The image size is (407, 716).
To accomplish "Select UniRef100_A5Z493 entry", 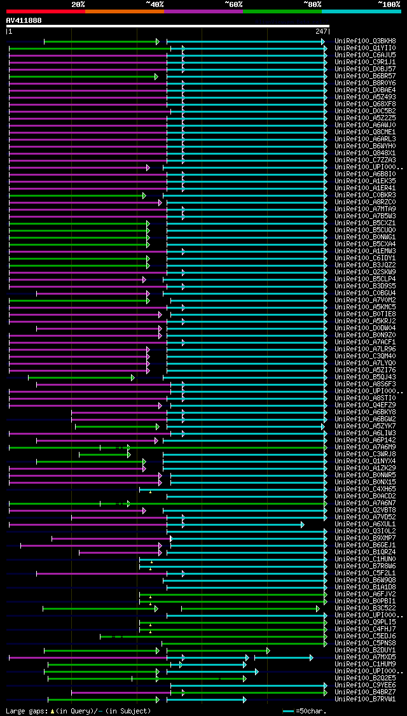I will 365,97.
